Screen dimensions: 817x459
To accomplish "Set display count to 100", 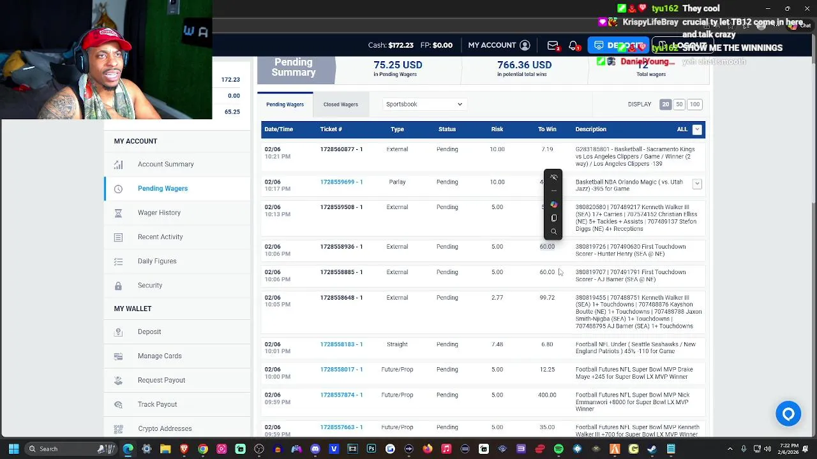I will tap(694, 105).
